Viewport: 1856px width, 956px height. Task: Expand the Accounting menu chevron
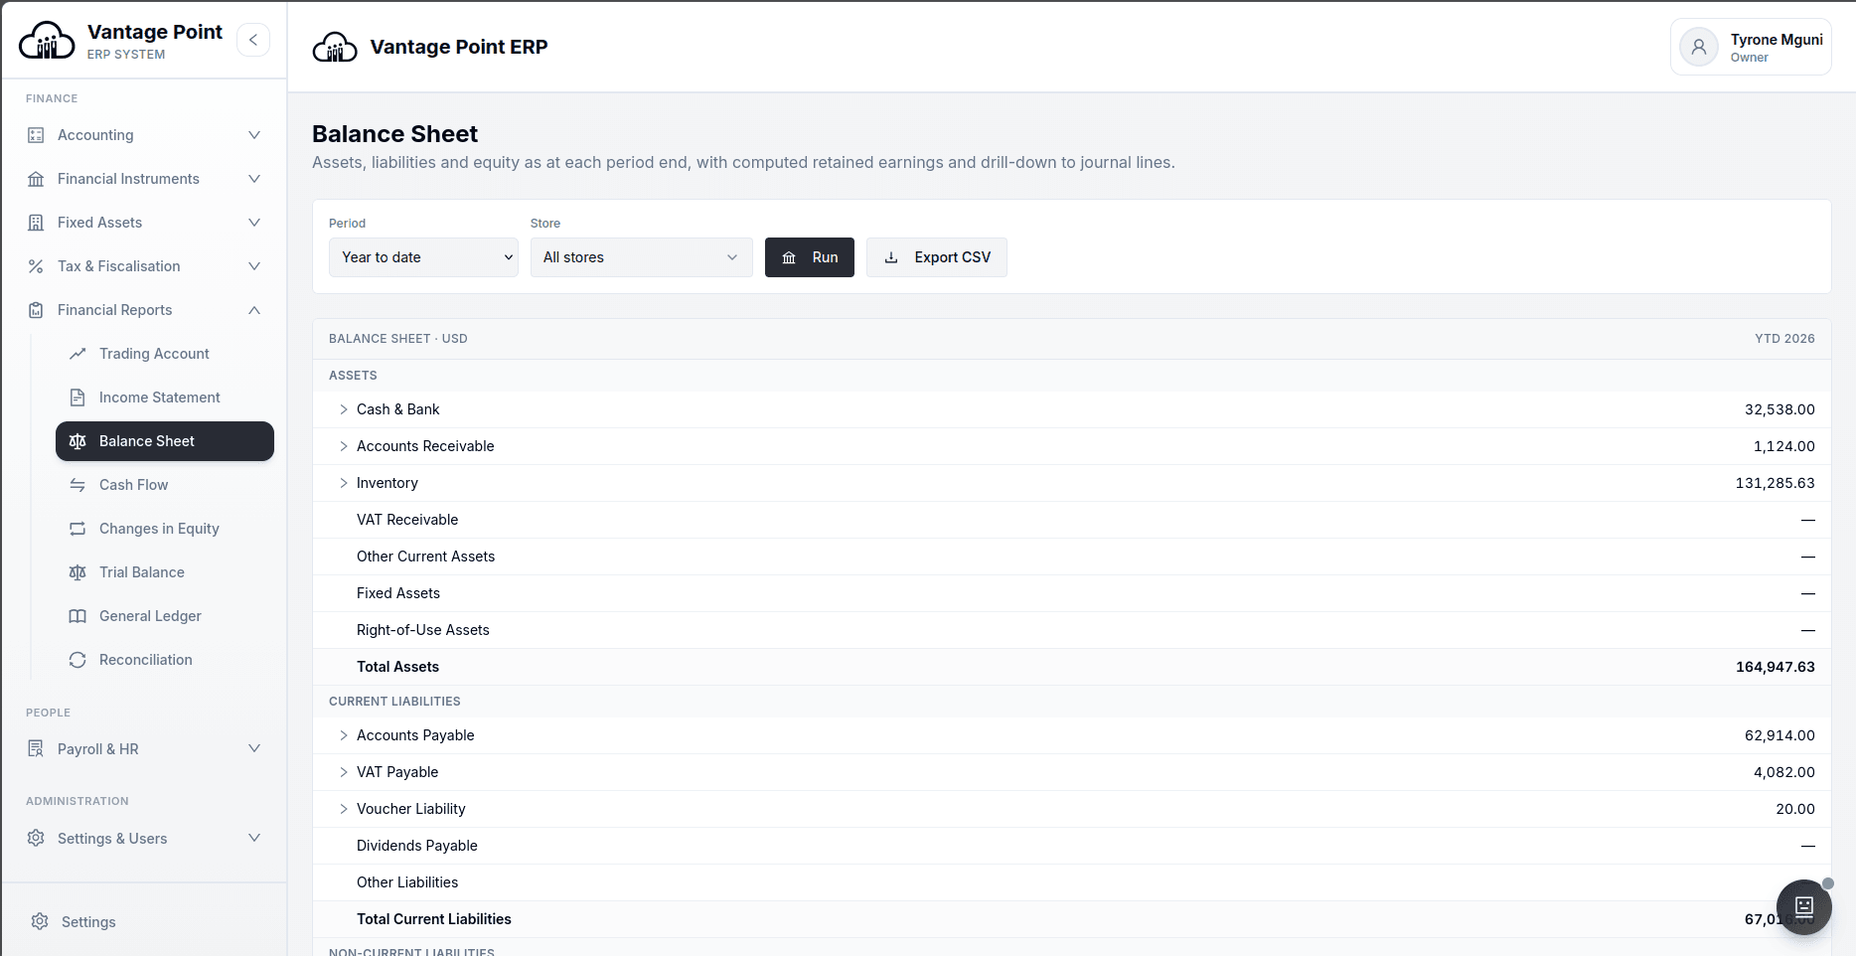[254, 135]
